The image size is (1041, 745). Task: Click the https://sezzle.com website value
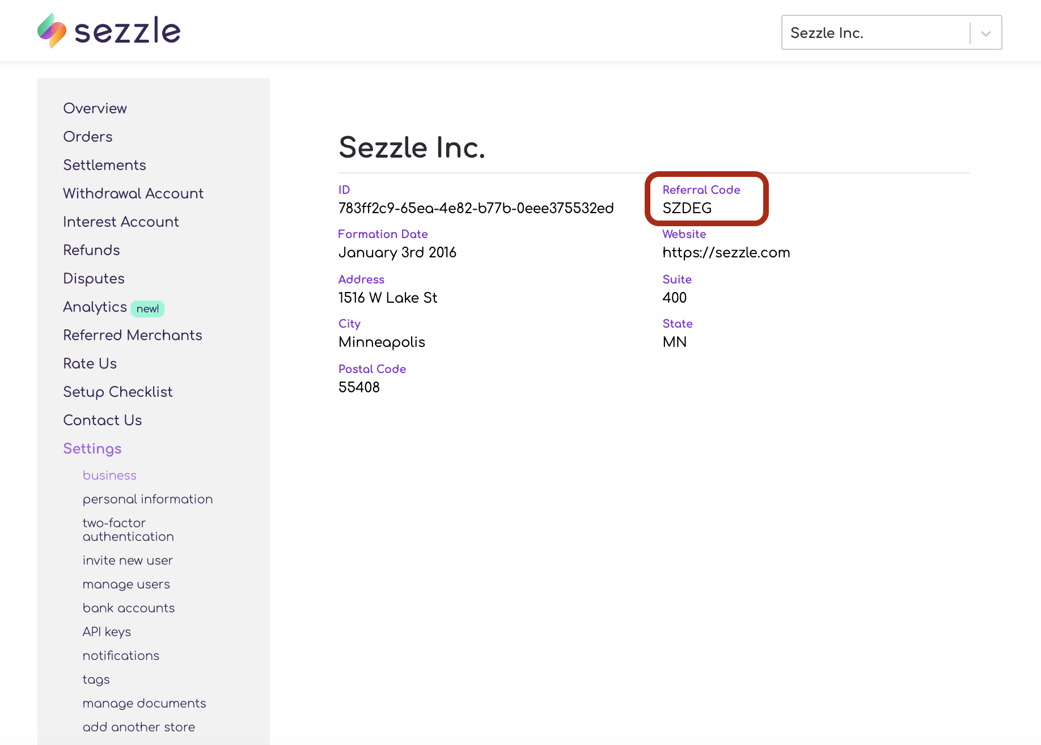[726, 252]
